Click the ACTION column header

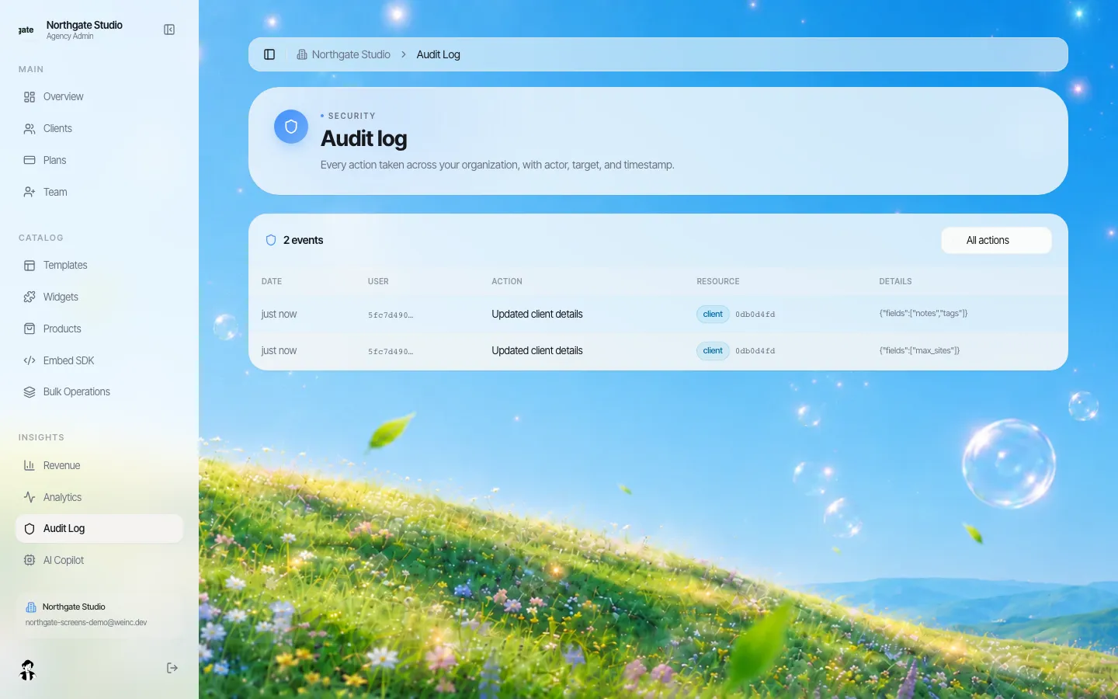pyautogui.click(x=507, y=282)
